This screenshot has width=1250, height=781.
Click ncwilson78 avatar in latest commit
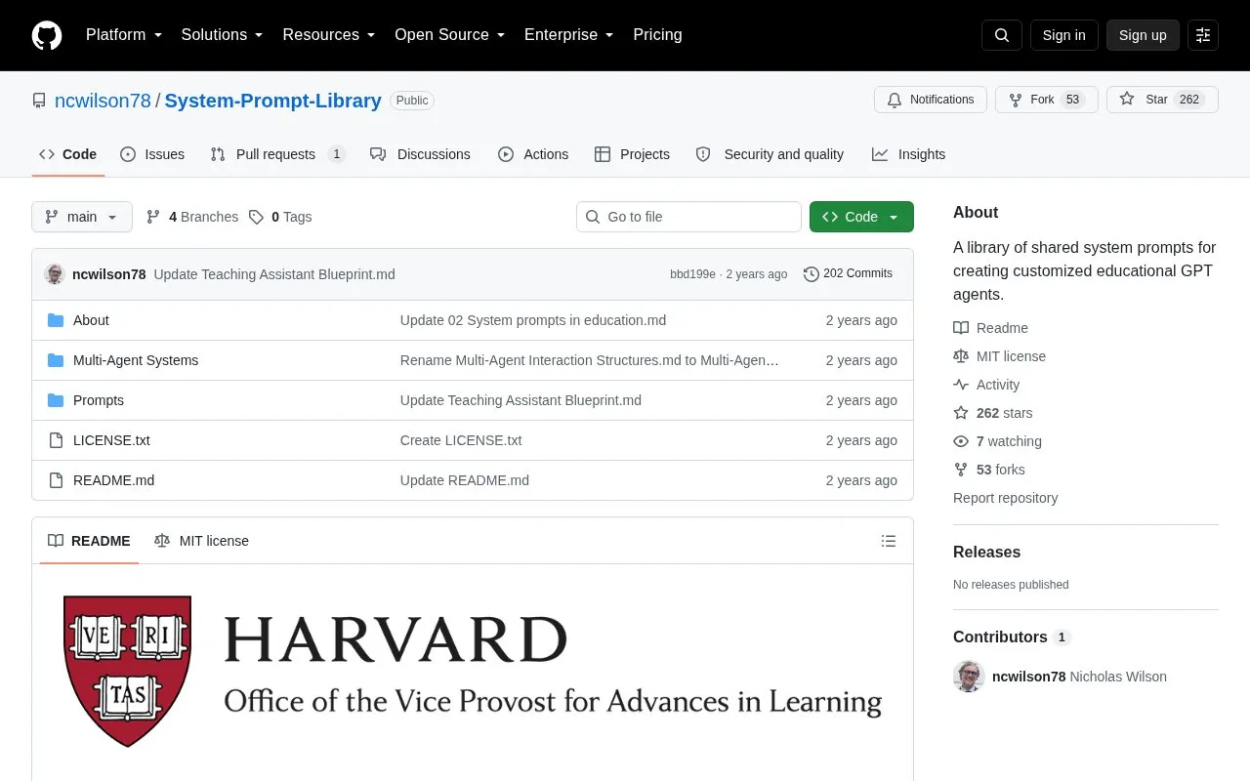55,274
